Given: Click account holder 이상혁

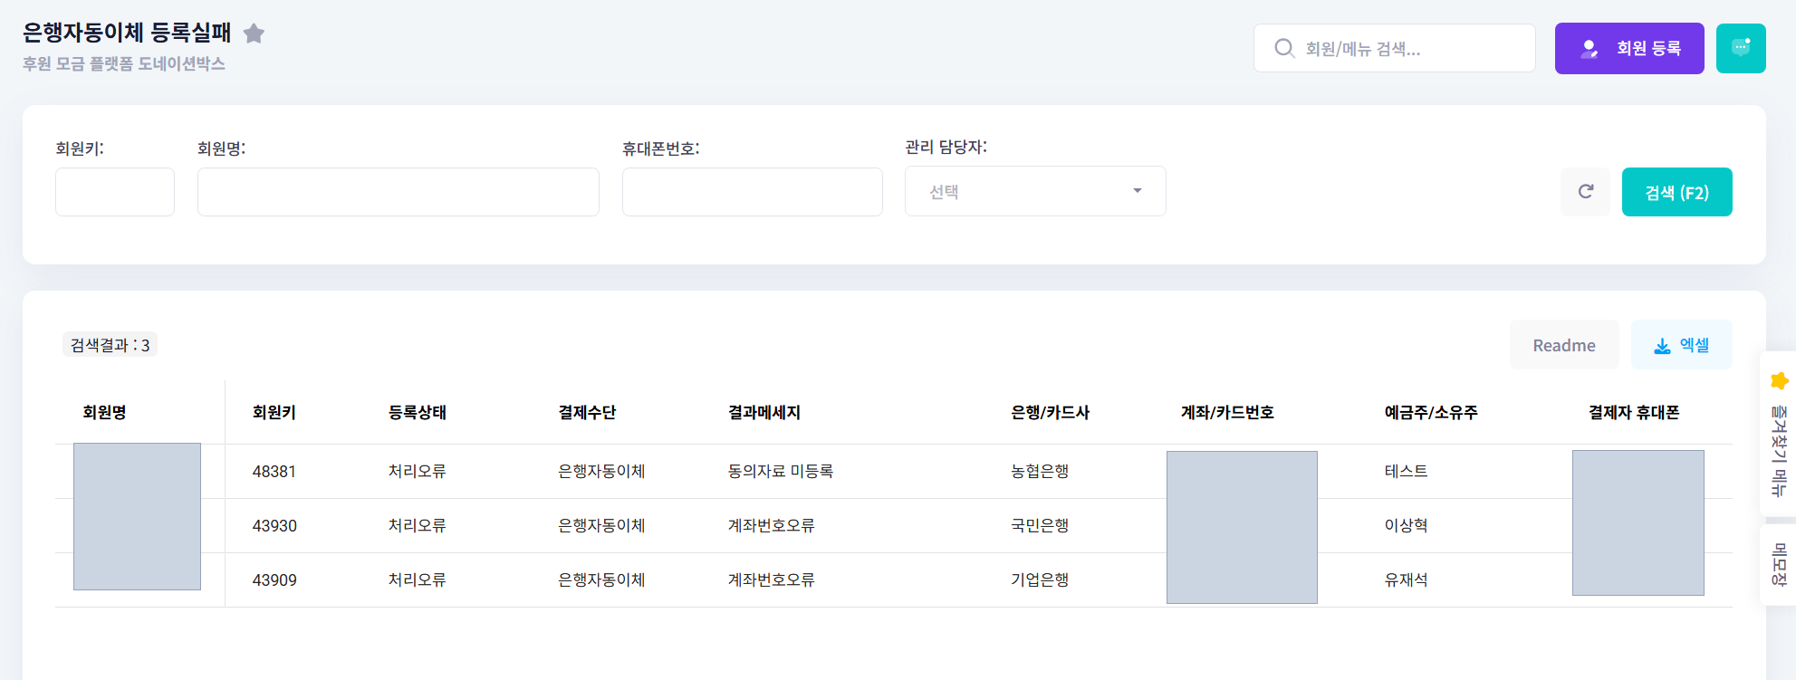Looking at the screenshot, I should (x=1406, y=526).
